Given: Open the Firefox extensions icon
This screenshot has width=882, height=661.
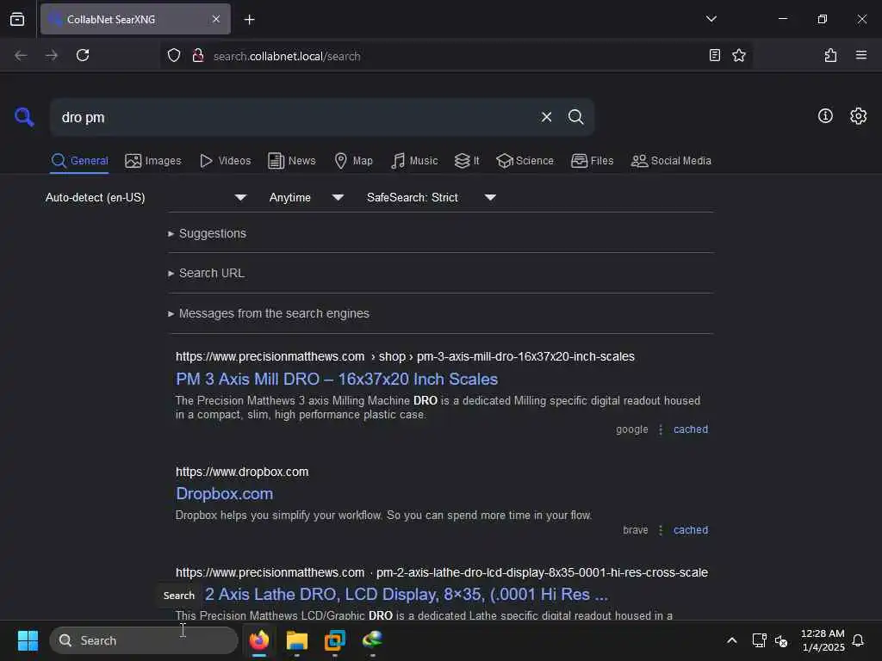Looking at the screenshot, I should click(x=830, y=55).
